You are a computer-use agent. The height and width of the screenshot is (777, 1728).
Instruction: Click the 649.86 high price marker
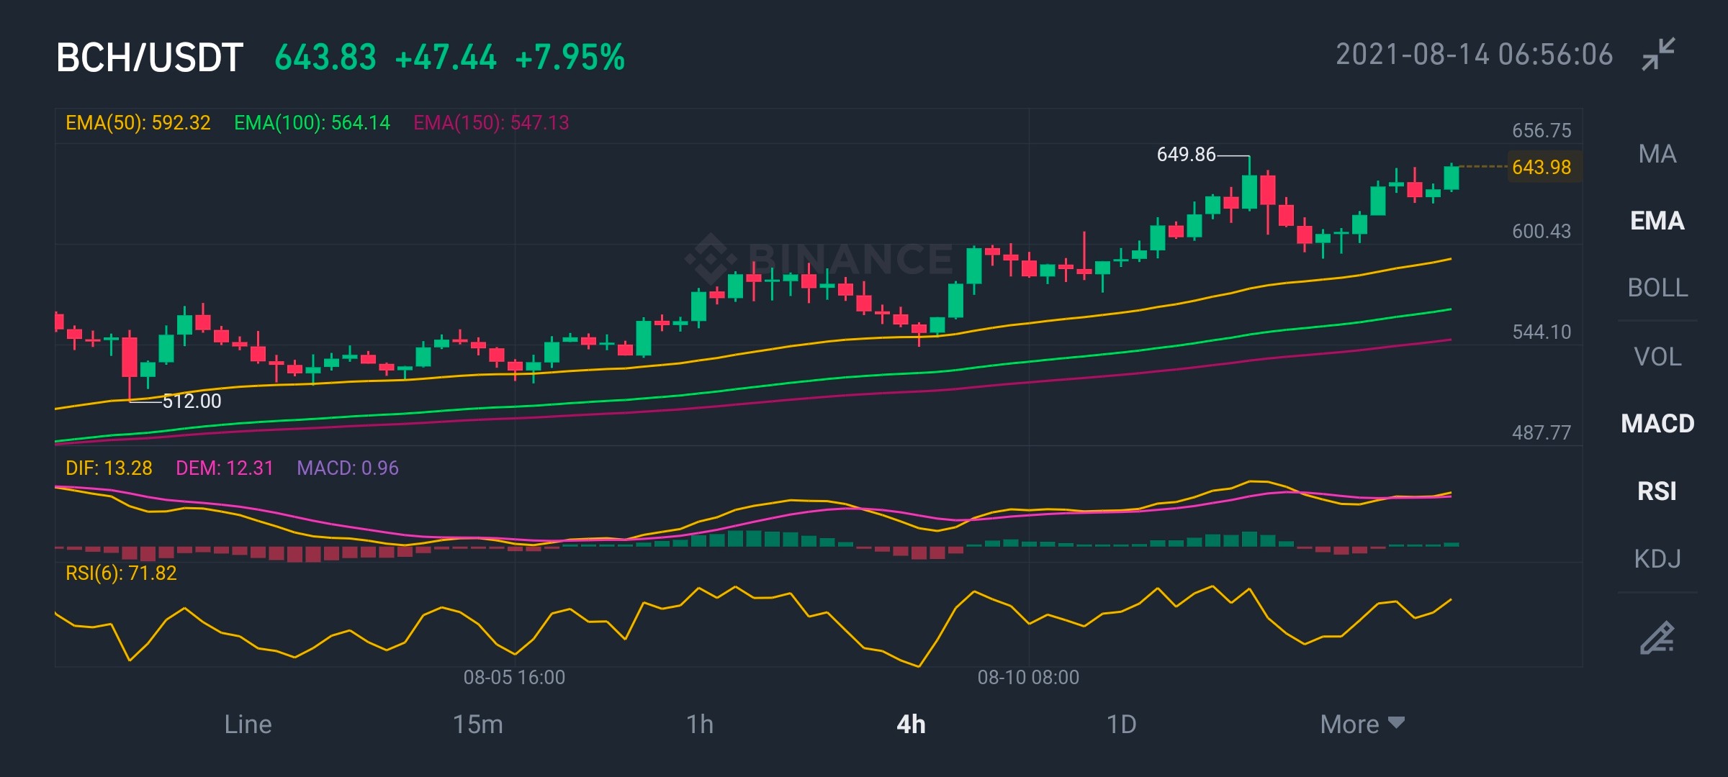point(1186,154)
